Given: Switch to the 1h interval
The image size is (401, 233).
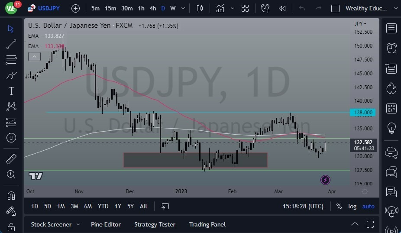Looking at the screenshot, I should (x=141, y=8).
